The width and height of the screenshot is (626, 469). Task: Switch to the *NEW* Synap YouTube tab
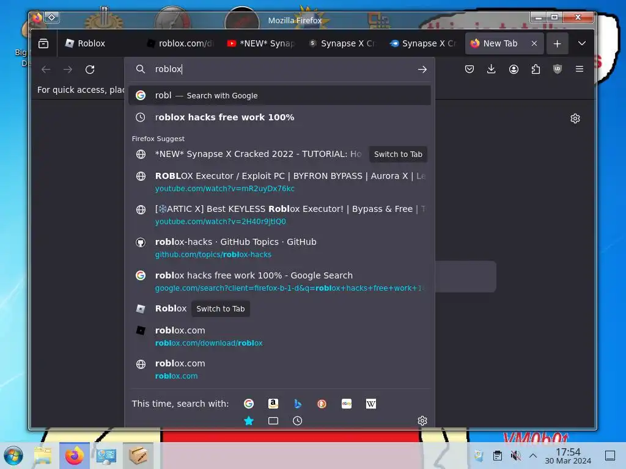pos(261,43)
